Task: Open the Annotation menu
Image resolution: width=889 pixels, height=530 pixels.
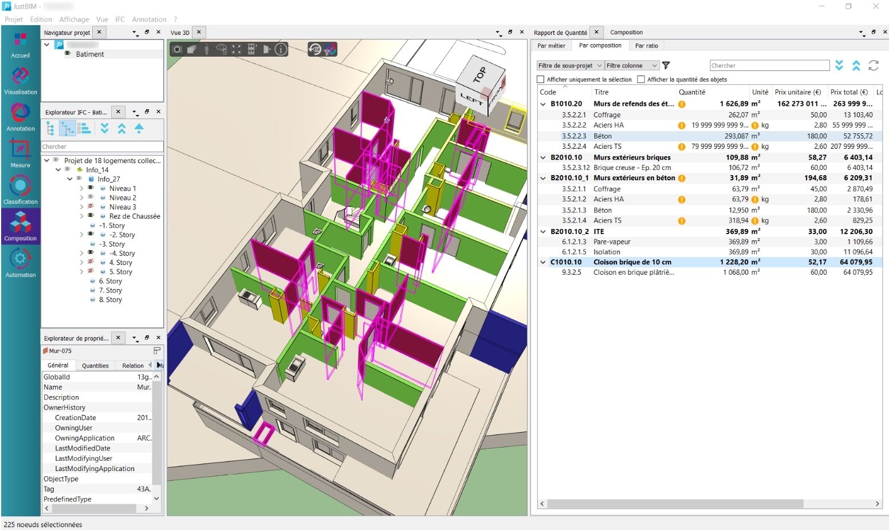Action: [149, 19]
